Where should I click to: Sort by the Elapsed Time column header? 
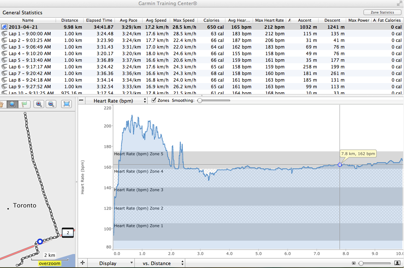[99, 20]
